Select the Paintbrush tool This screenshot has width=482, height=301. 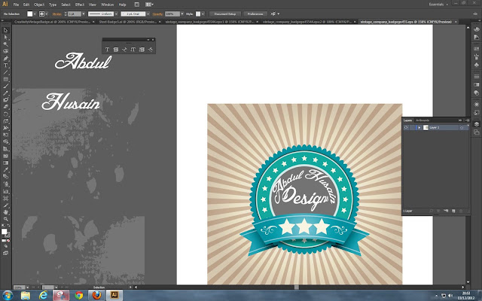[5, 87]
